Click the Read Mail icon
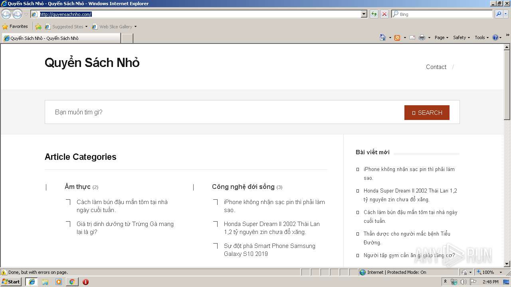 (412, 37)
